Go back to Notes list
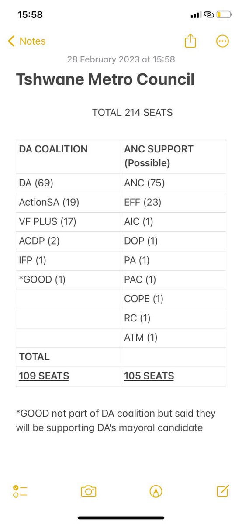Viewport: 242px width, 524px height. pyautogui.click(x=27, y=41)
